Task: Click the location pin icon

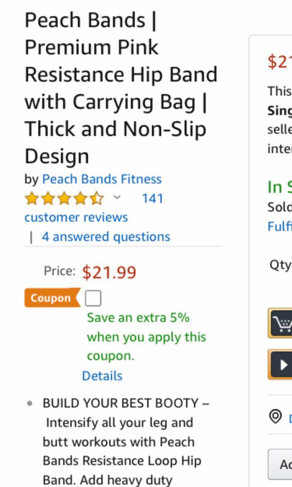Action: point(275,416)
